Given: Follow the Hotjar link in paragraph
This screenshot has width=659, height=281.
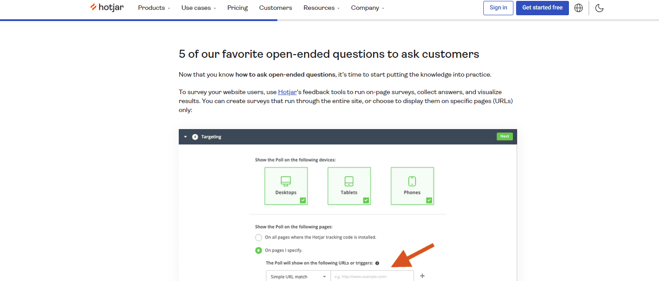Looking at the screenshot, I should click(x=287, y=92).
